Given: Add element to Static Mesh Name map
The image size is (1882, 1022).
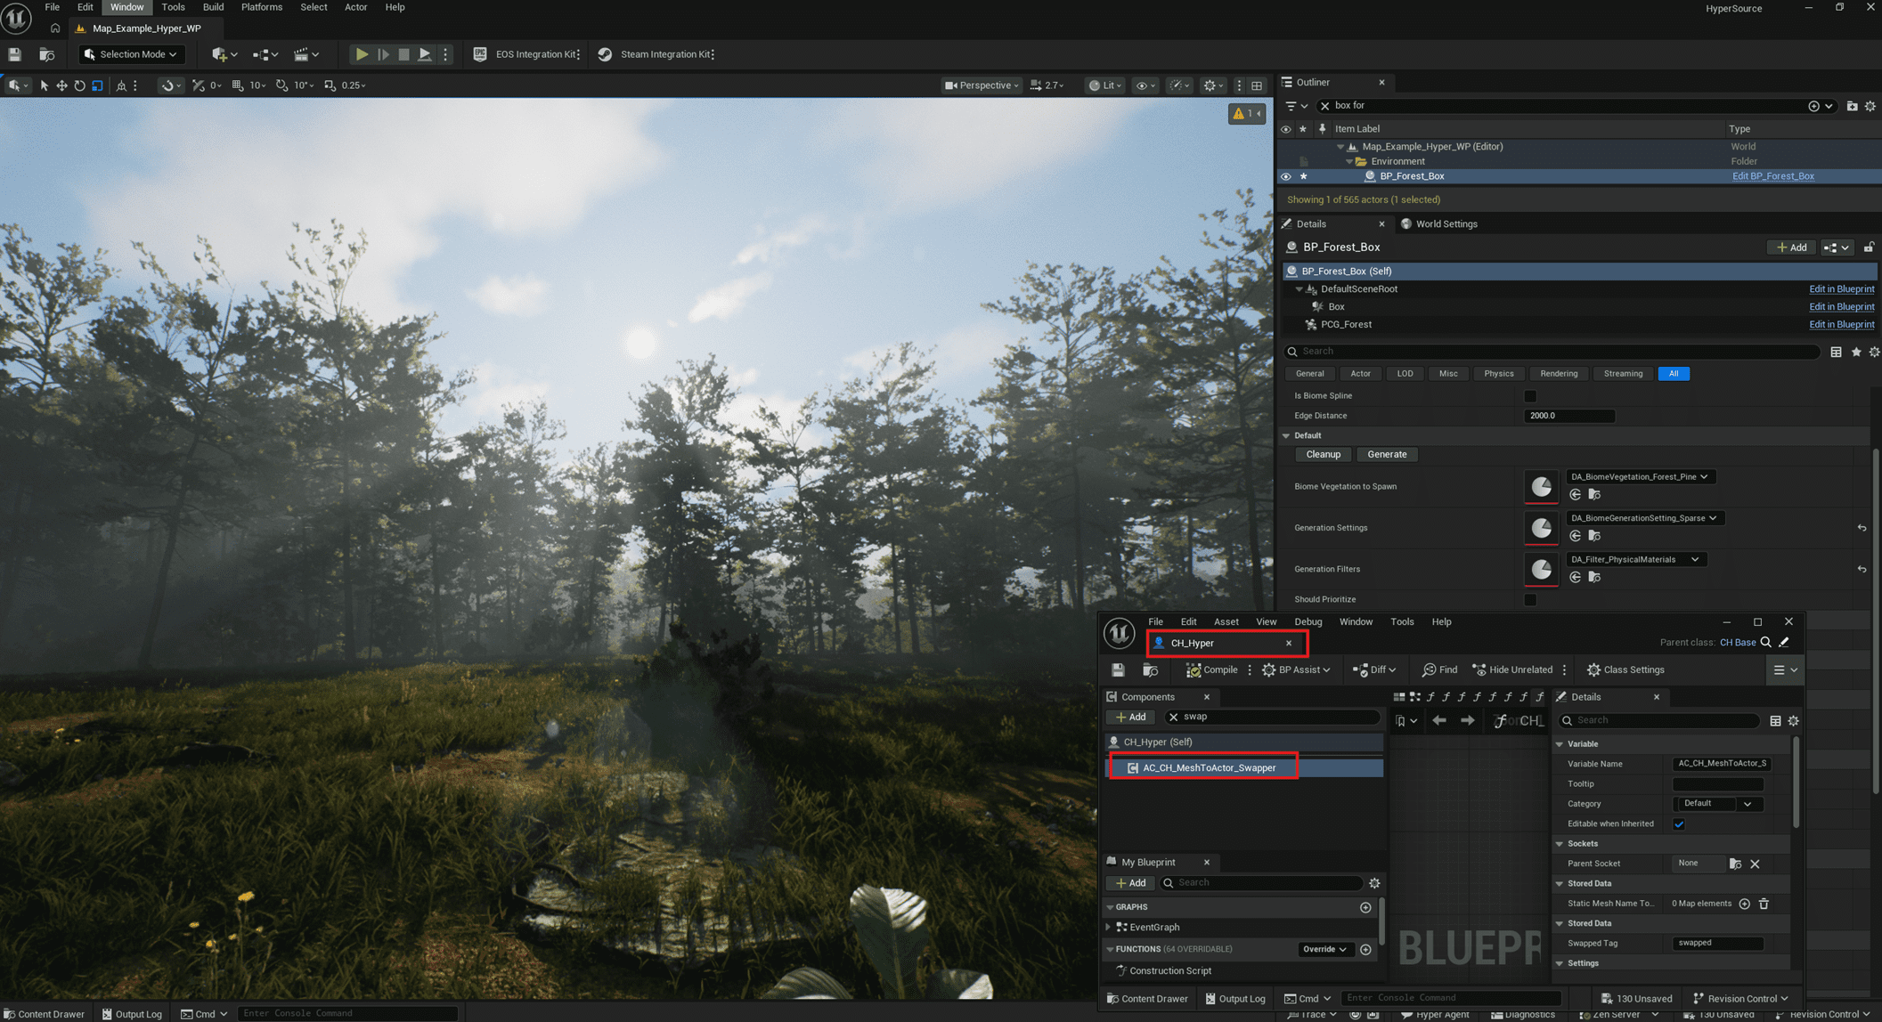Looking at the screenshot, I should click(x=1744, y=904).
